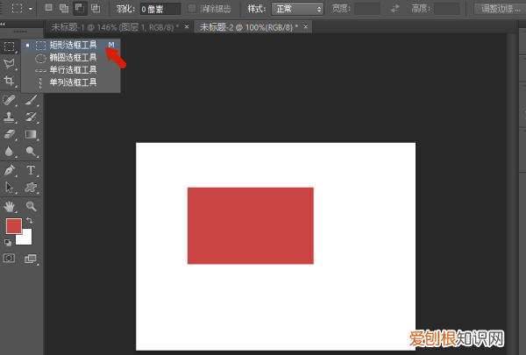Select the Pen tool

[10, 170]
